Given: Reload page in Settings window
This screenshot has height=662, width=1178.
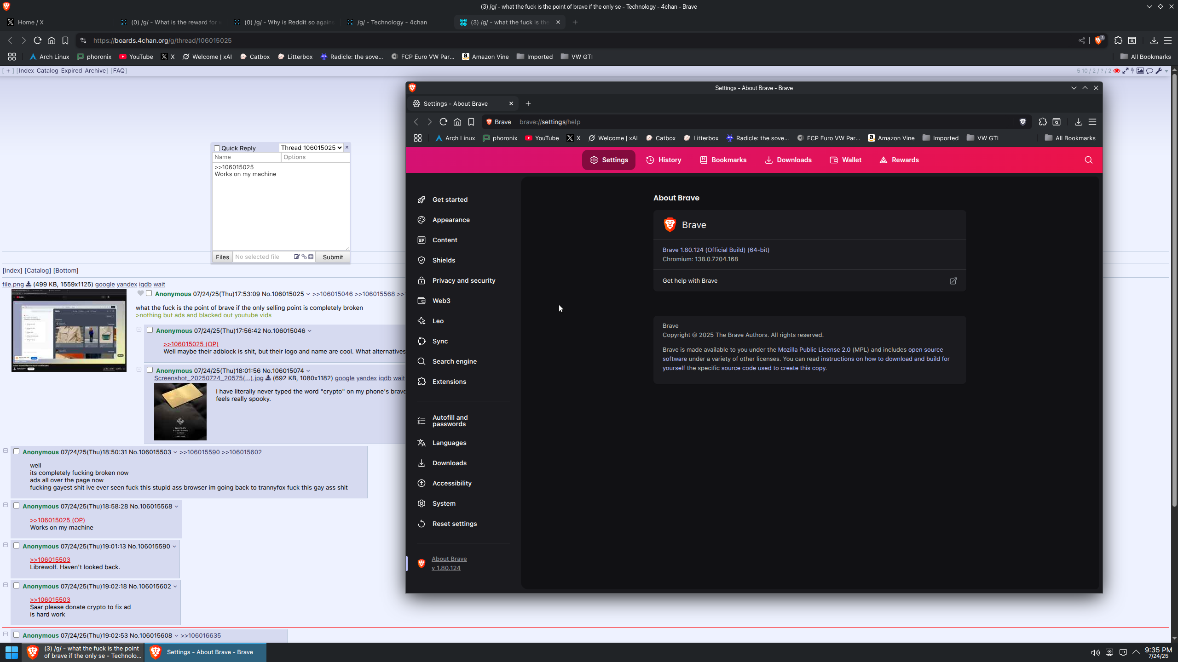Looking at the screenshot, I should [x=443, y=122].
